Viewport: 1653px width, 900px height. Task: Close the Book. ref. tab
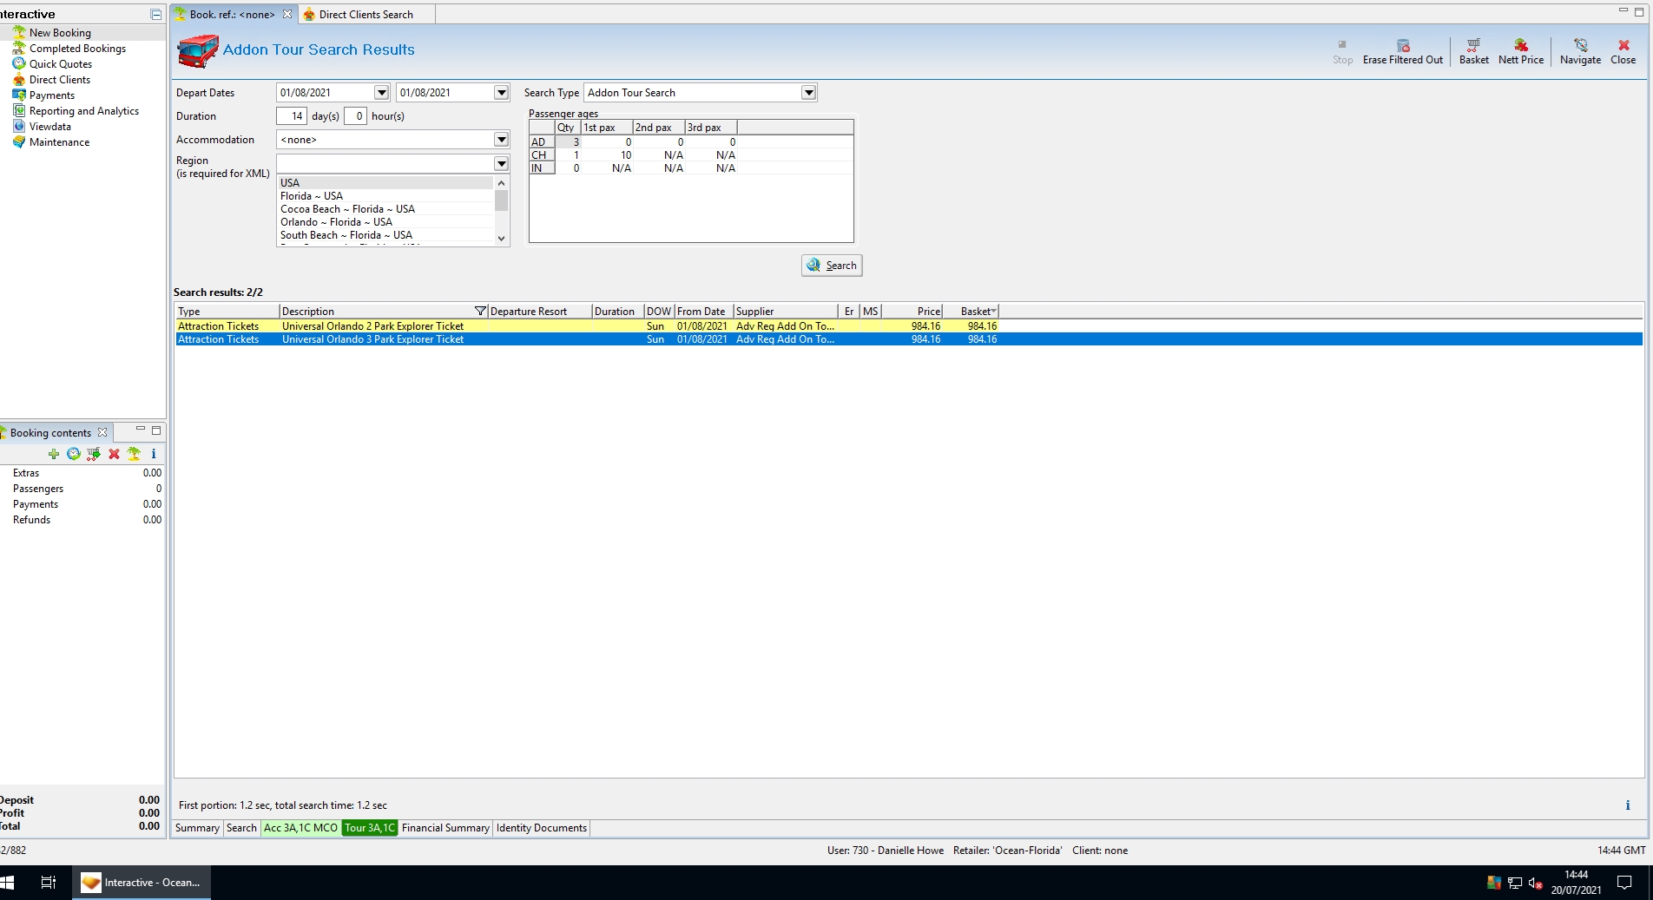coord(287,15)
